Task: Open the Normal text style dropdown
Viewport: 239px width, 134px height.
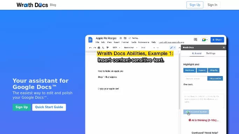Action: click(x=131, y=48)
